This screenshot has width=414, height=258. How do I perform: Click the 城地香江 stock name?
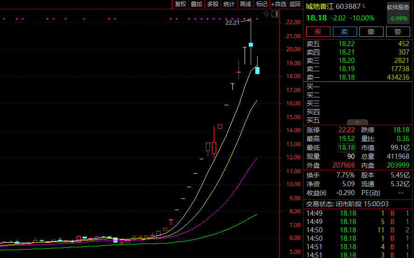click(x=320, y=6)
